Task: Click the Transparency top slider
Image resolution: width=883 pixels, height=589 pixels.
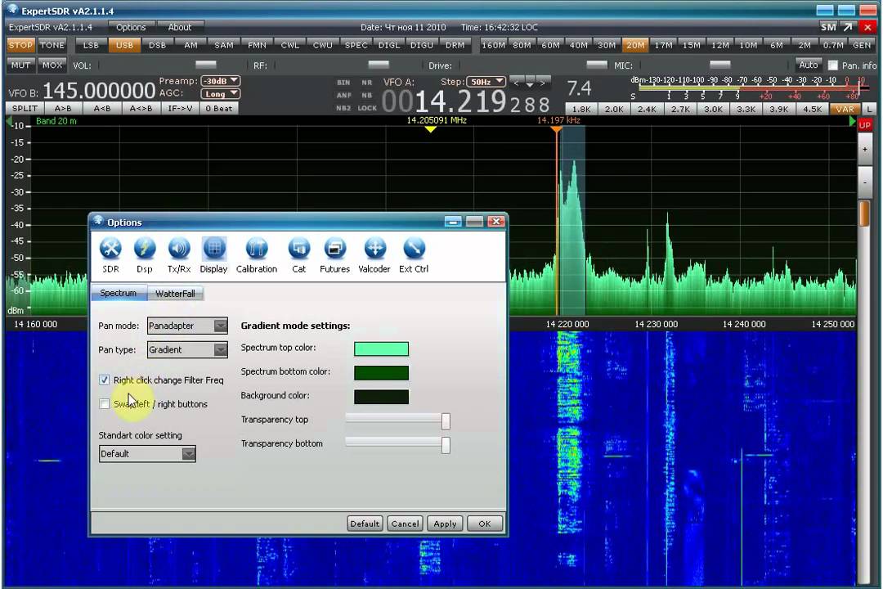Action: click(397, 420)
